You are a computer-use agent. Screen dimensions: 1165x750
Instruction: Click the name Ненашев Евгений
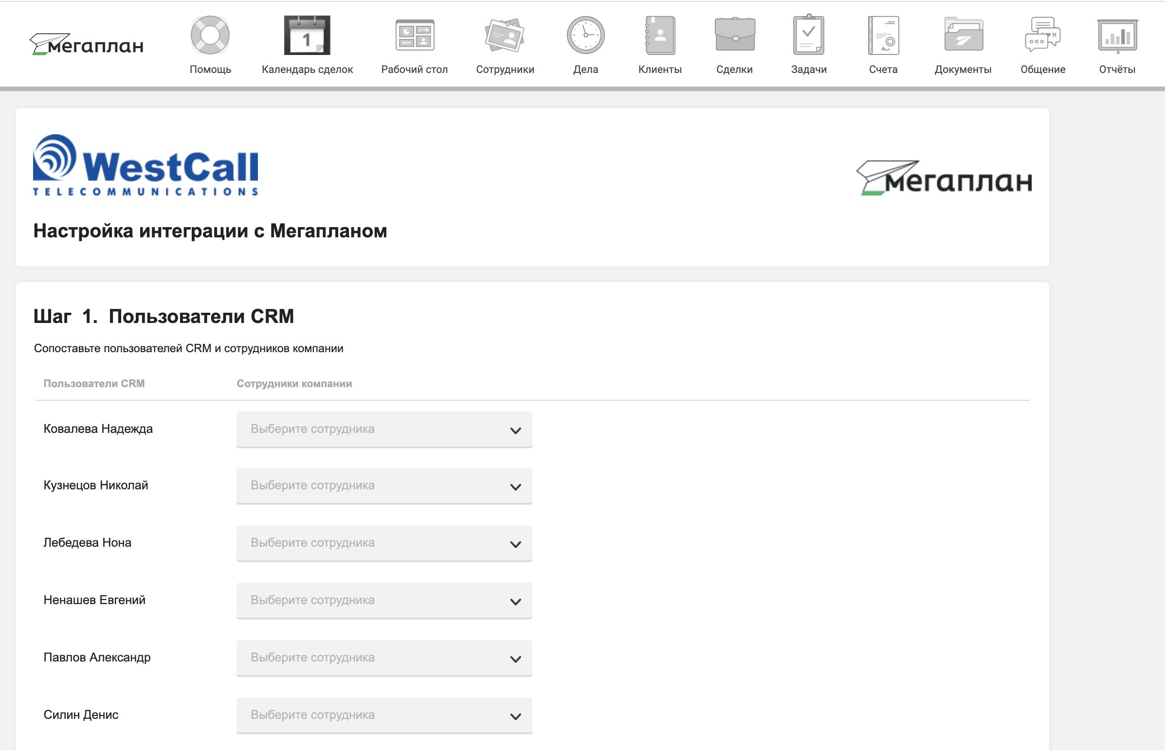pyautogui.click(x=94, y=600)
